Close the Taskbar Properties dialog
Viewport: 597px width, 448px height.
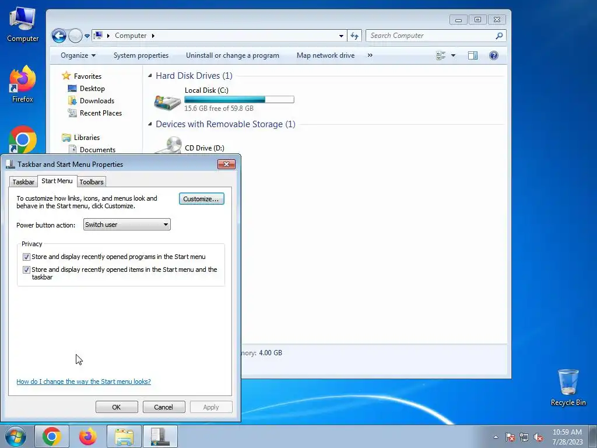point(226,164)
